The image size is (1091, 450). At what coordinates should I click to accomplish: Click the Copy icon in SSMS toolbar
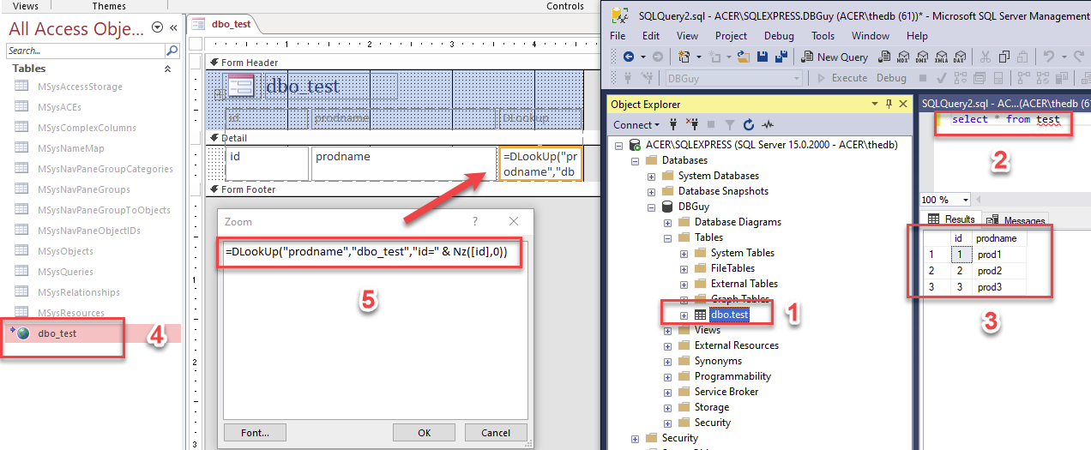(1004, 57)
